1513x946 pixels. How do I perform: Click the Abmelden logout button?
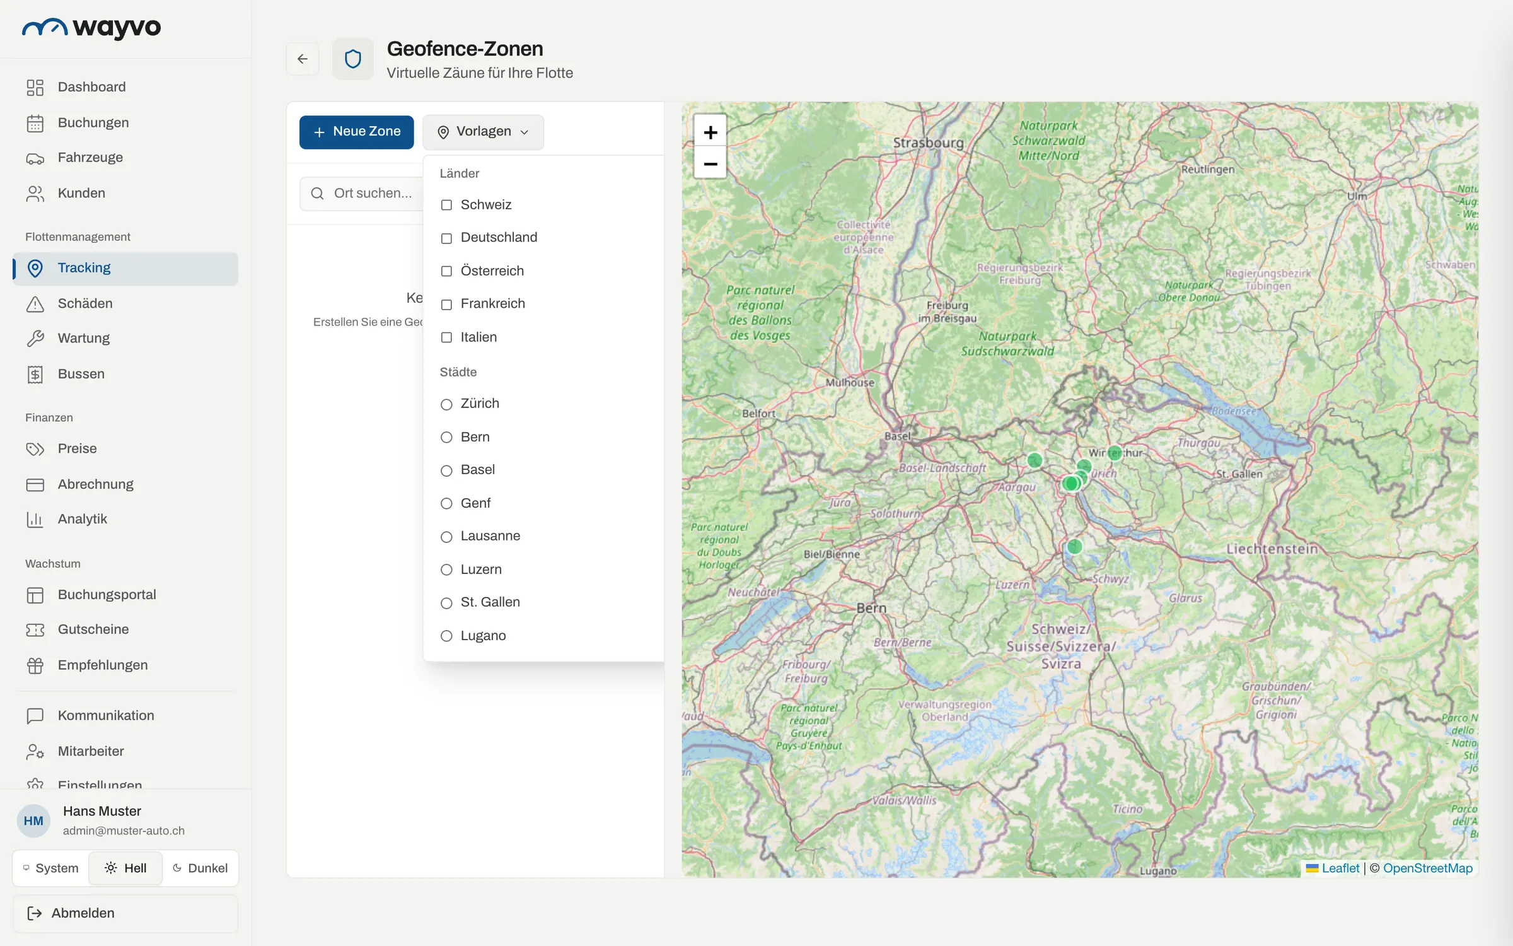125,913
